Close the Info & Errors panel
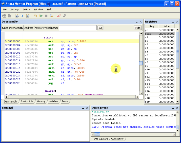181x143 pixels. (x=177, y=108)
